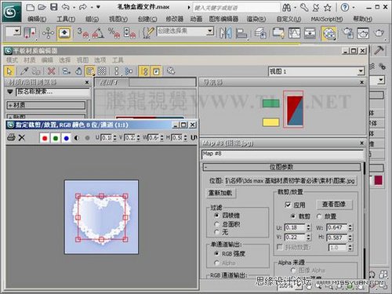The image size is (392, 294).
Task: Toggle the red channel button
Action: (45, 138)
